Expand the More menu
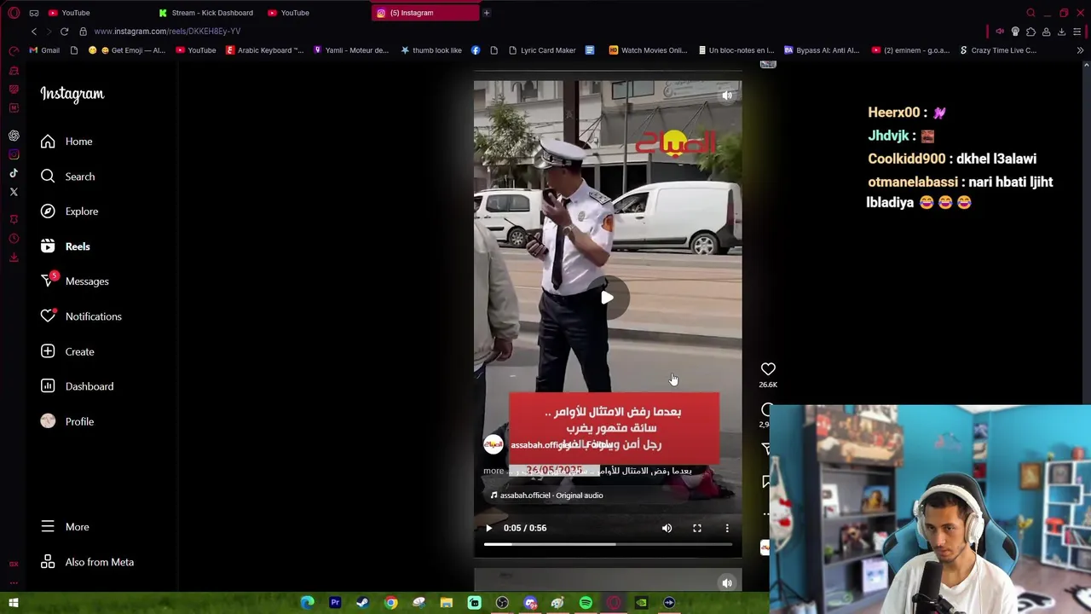The height and width of the screenshot is (614, 1091). [65, 527]
